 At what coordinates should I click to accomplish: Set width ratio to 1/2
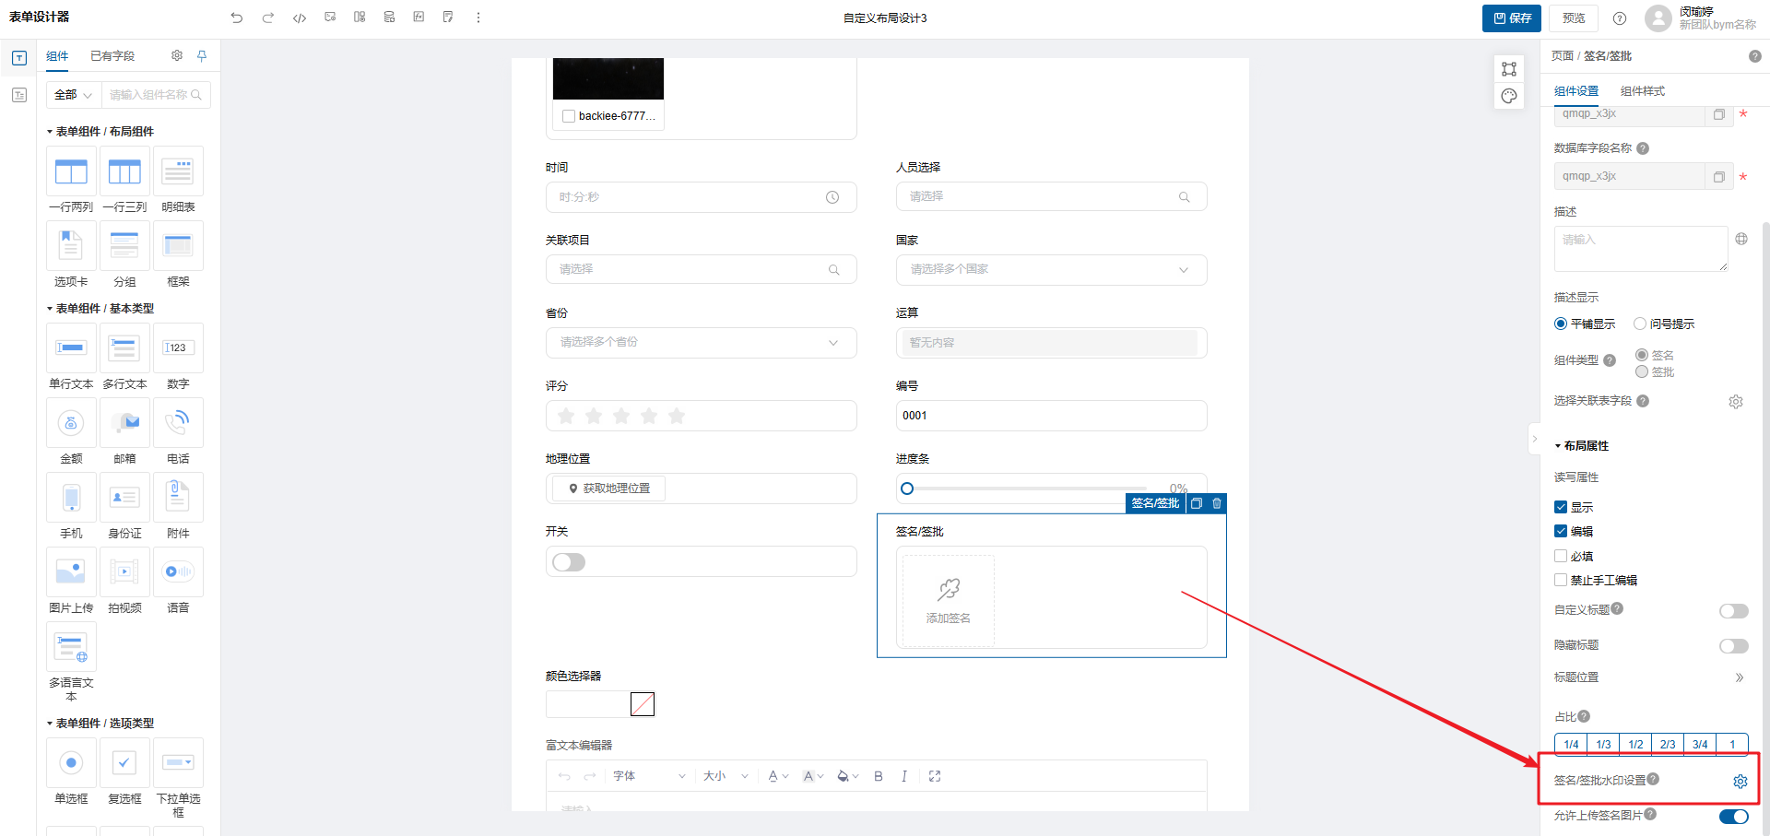click(x=1635, y=745)
